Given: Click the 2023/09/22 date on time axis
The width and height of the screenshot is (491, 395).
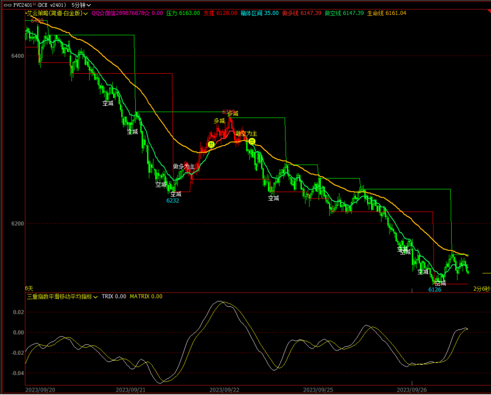Looking at the screenshot, I should point(224,390).
